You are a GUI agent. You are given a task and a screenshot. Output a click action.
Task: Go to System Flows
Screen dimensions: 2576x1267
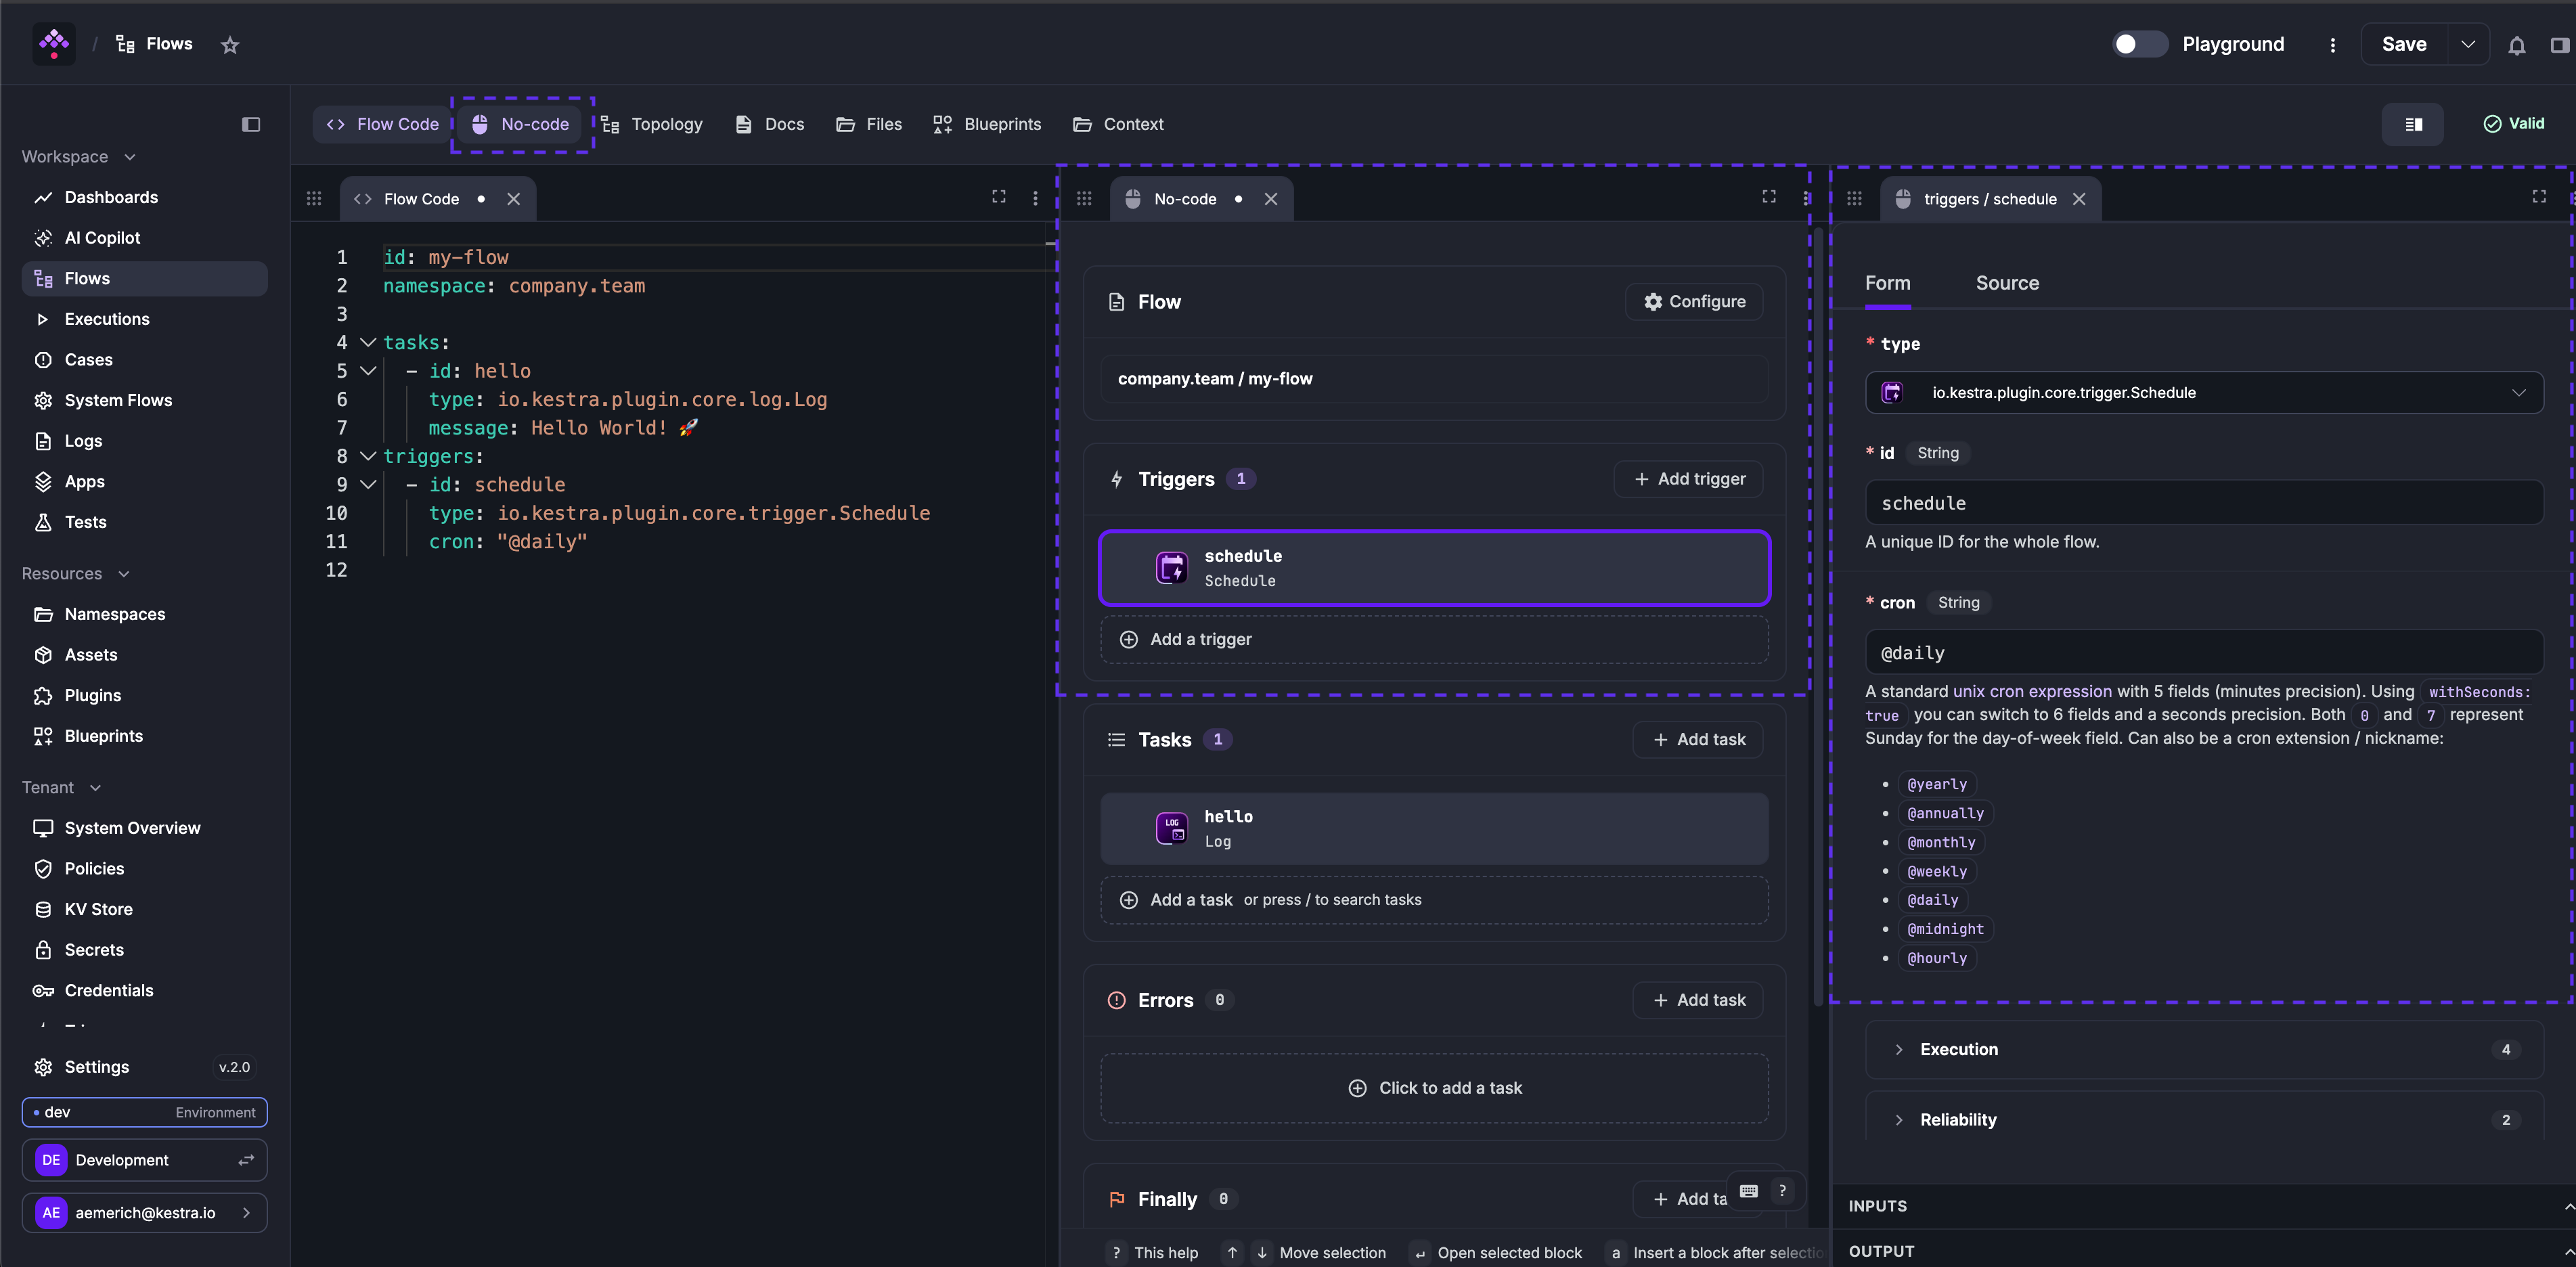click(144, 400)
